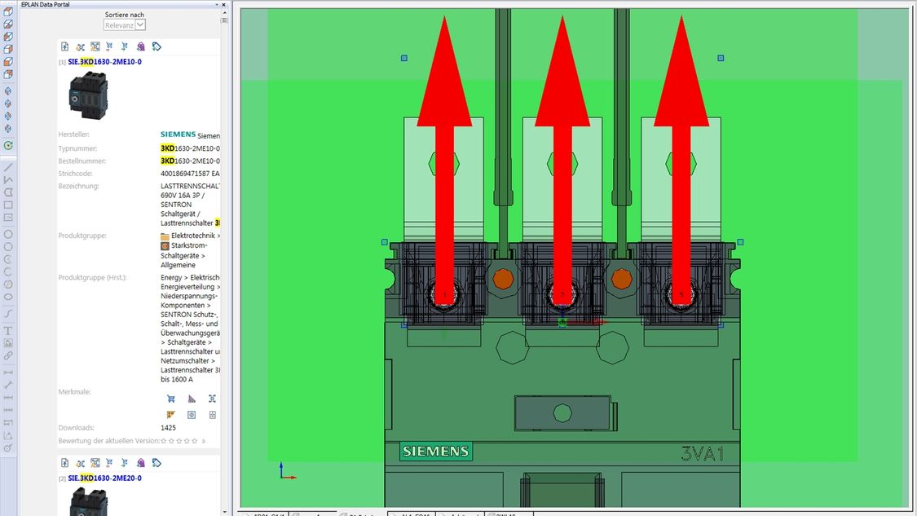Select the Polyline drawing tool

(8, 179)
